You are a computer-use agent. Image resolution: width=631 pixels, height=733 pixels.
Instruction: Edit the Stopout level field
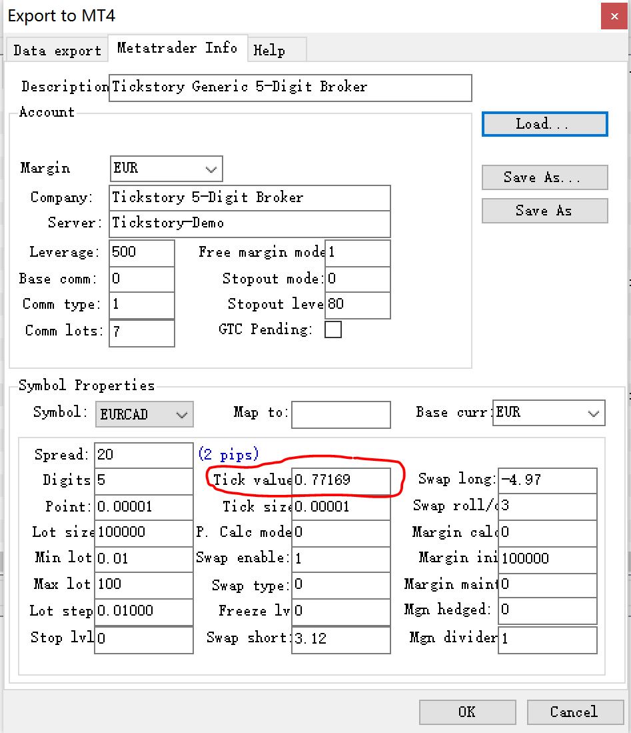[357, 305]
